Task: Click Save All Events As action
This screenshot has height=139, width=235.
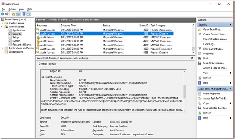Action: tap(213, 63)
